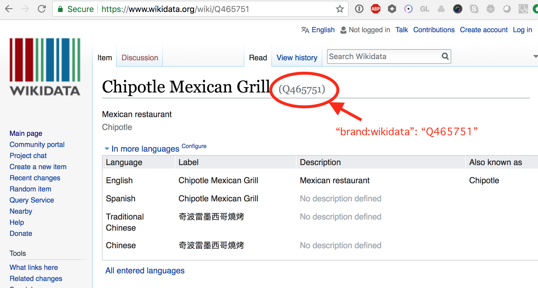Click the grey stethoscope extension icon

523,9
